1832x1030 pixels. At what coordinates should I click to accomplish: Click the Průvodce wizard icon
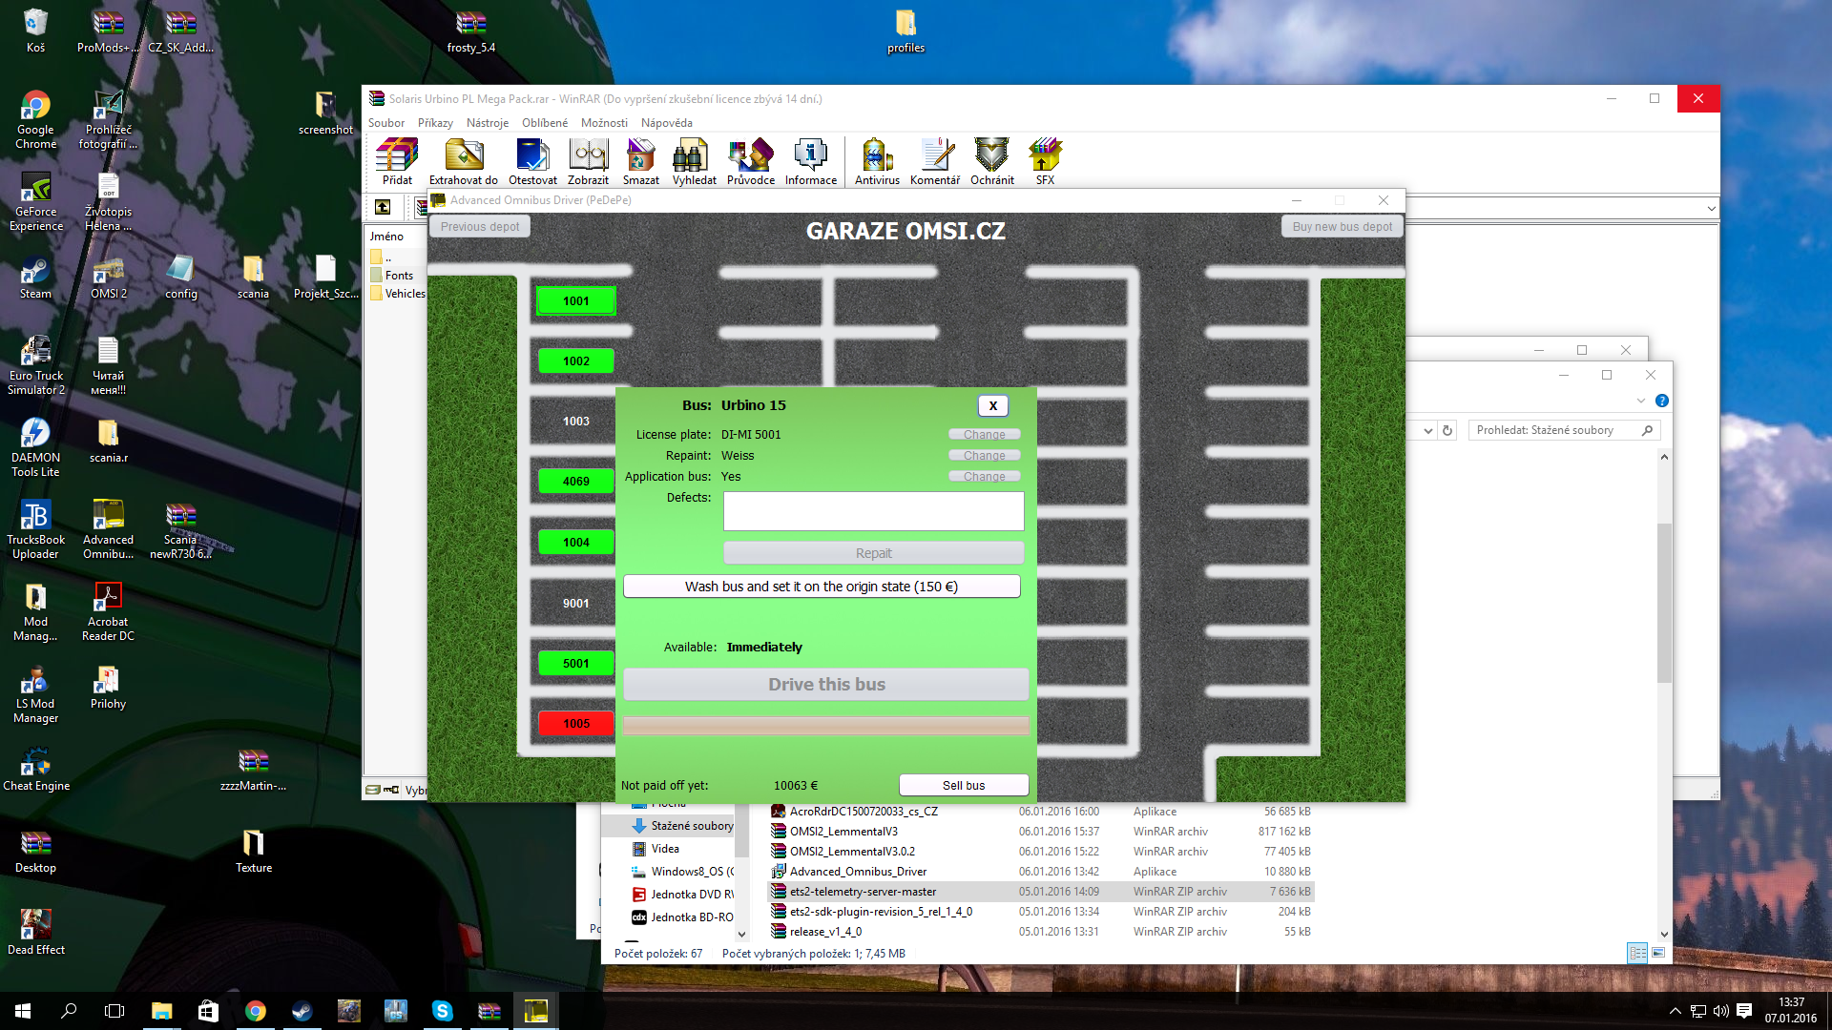pos(750,160)
